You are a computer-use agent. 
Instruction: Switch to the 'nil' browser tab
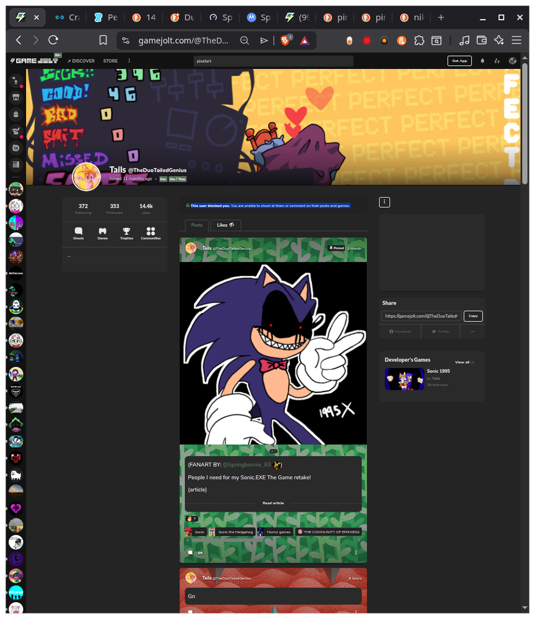tap(412, 17)
